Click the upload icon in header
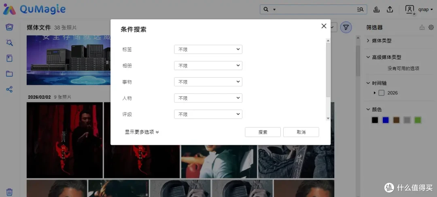The width and height of the screenshot is (437, 197). tap(390, 9)
